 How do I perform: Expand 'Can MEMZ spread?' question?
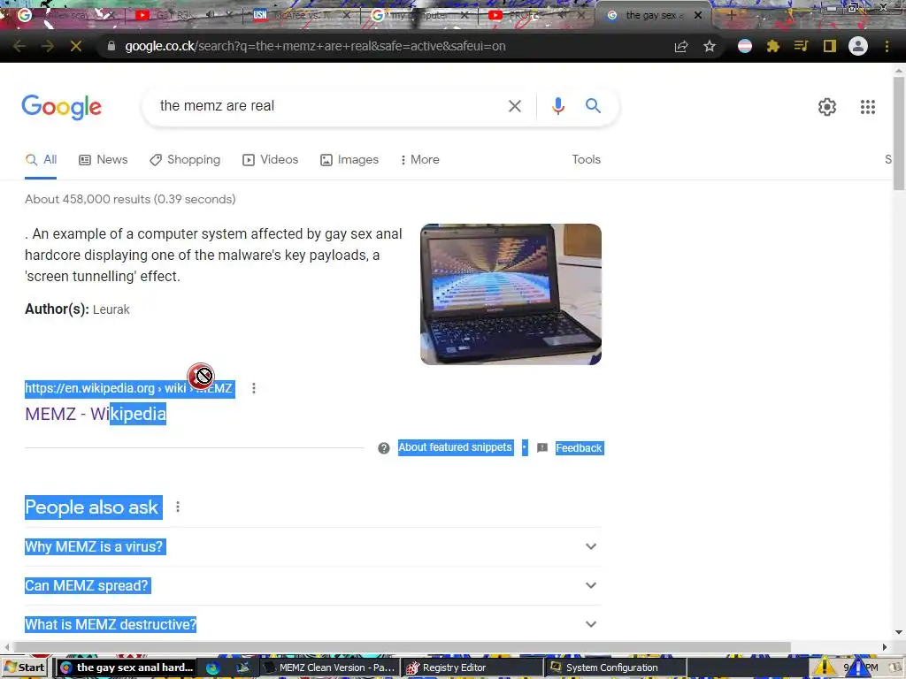click(x=313, y=585)
